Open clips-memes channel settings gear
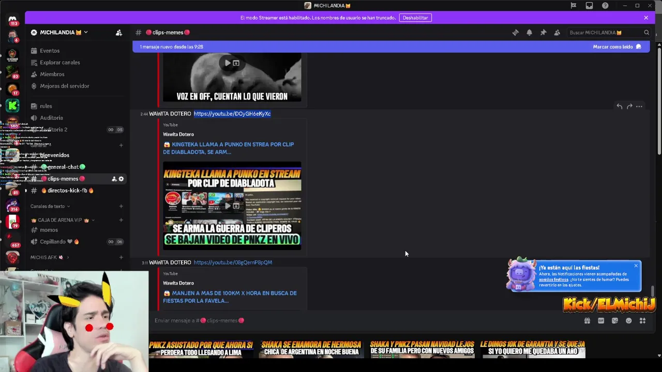Image resolution: width=662 pixels, height=372 pixels. [x=121, y=179]
